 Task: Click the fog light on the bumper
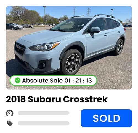43,65
